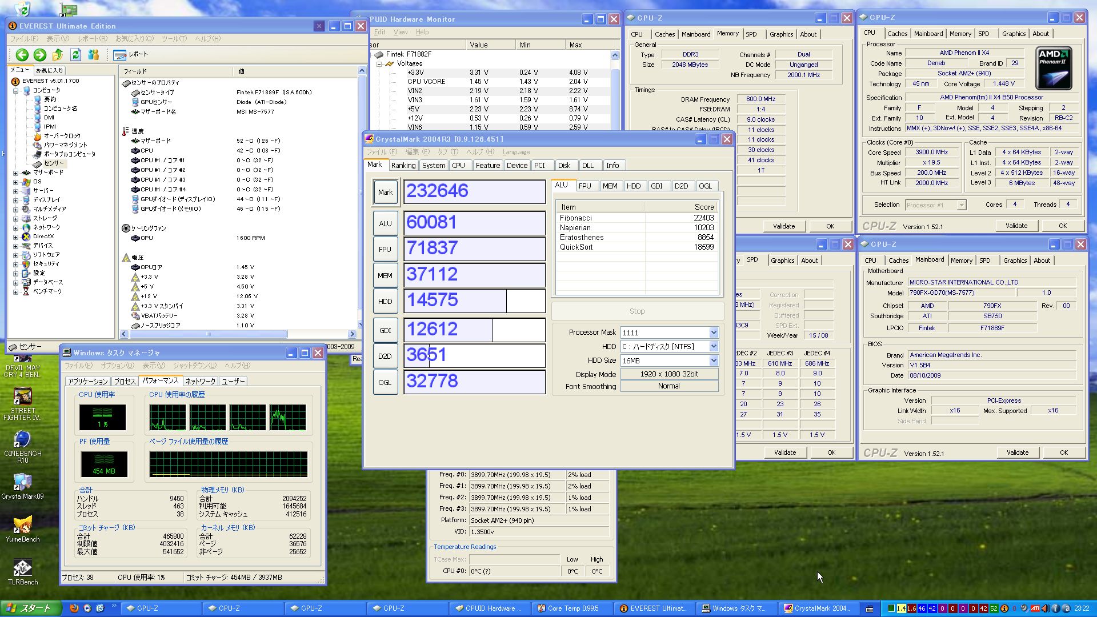
Task: Click the Firefox icon in quick launch
Action: pyautogui.click(x=74, y=608)
